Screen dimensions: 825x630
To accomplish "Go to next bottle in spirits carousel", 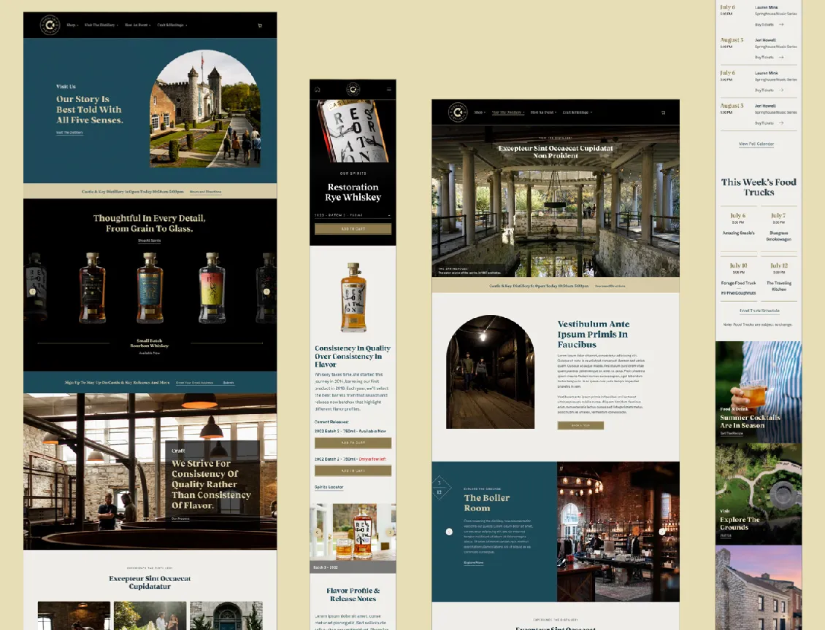I will click(266, 292).
